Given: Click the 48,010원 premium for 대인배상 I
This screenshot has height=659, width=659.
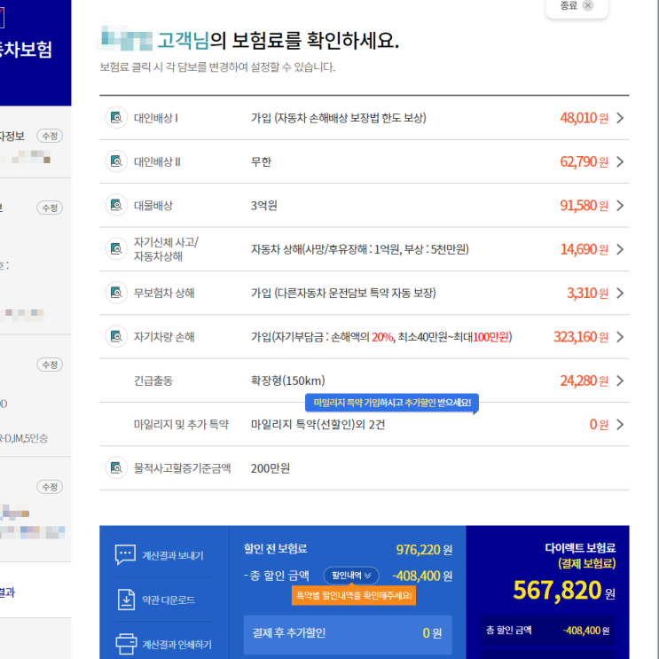Looking at the screenshot, I should pyautogui.click(x=584, y=118).
